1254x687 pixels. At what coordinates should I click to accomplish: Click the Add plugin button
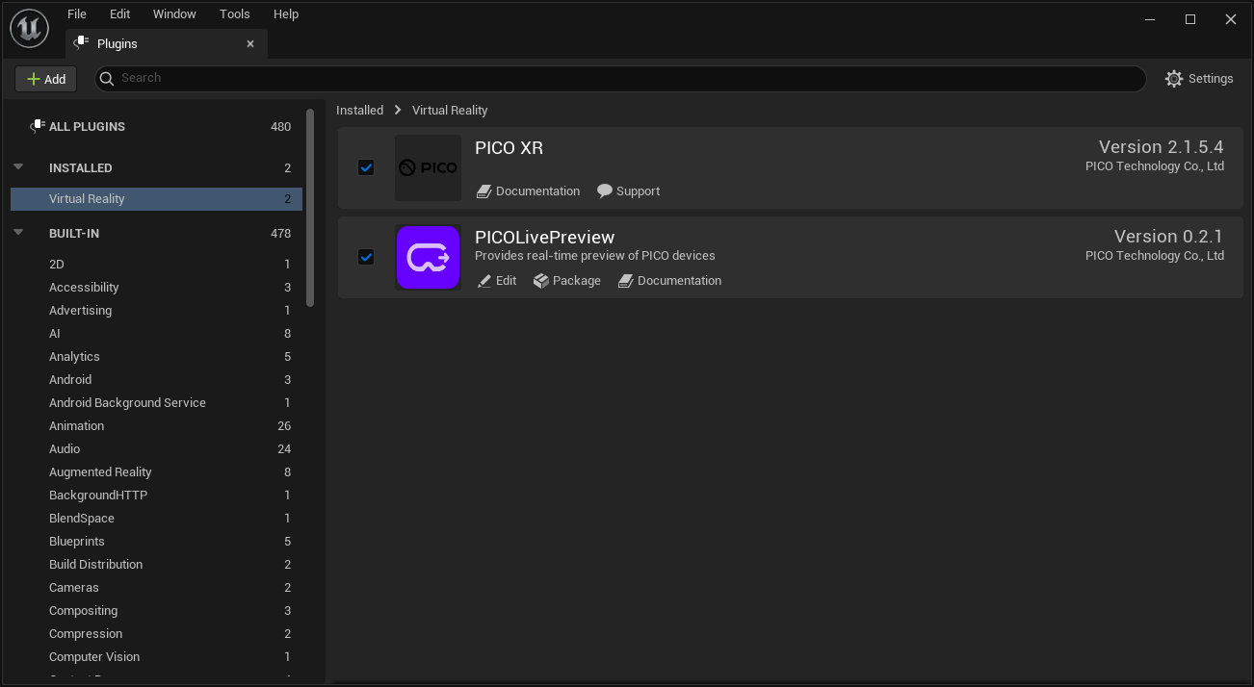[x=45, y=79]
